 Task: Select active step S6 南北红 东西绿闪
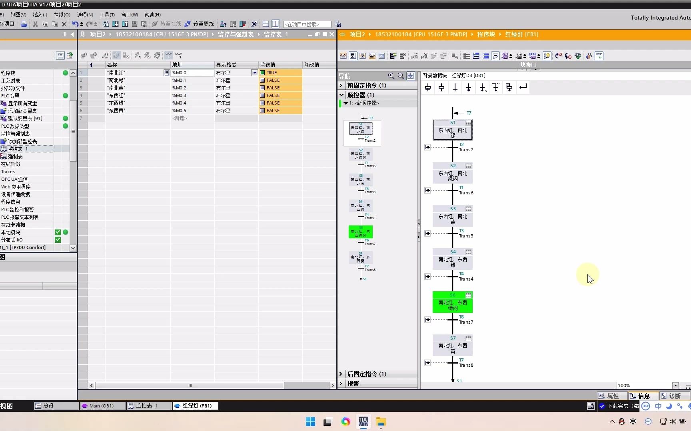click(x=453, y=302)
